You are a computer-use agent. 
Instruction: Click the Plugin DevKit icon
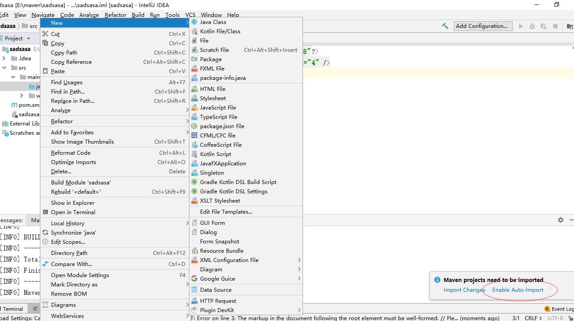pyautogui.click(x=194, y=310)
